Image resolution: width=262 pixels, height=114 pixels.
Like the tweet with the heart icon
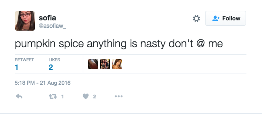tap(86, 97)
